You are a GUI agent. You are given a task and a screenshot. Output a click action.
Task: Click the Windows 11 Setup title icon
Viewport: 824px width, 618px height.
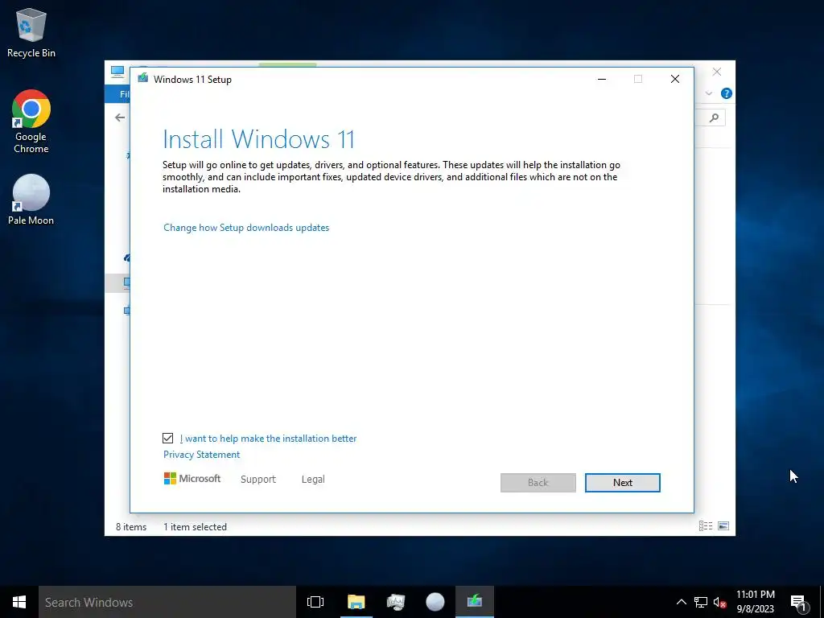[143, 78]
